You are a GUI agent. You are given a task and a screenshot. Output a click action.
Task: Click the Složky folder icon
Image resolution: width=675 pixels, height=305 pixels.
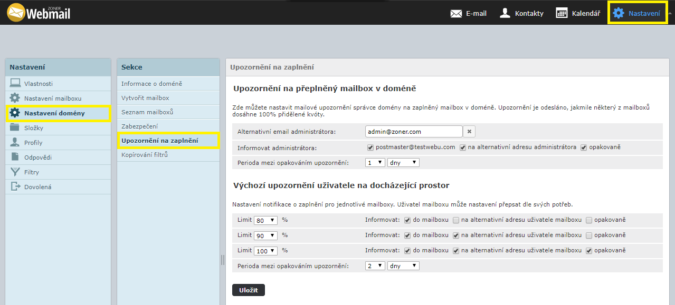(15, 127)
